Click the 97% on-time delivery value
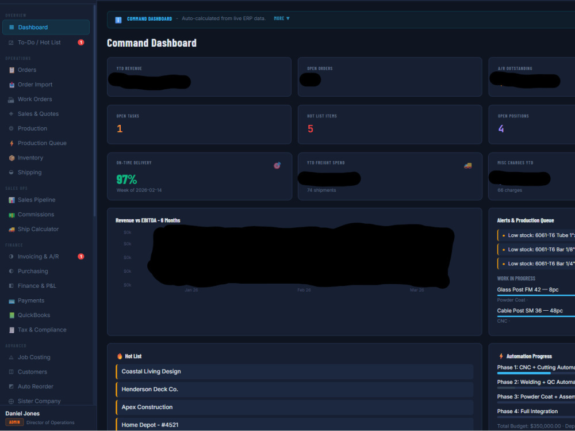Viewport: 575px width, 431px height. click(x=126, y=180)
